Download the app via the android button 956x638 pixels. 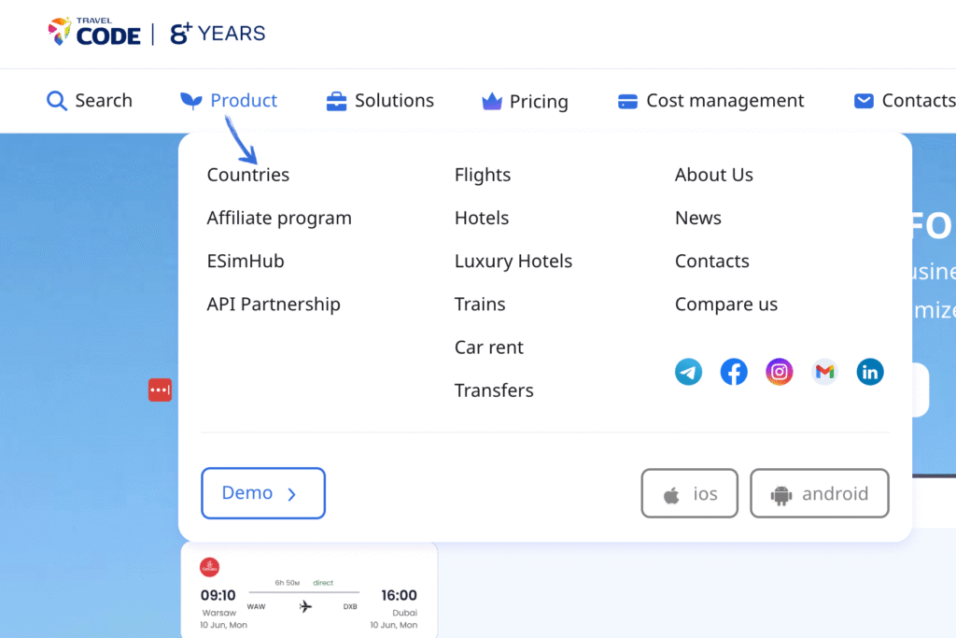[x=819, y=493]
